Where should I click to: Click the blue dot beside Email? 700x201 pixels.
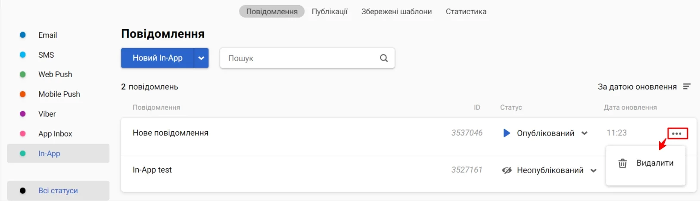(x=23, y=35)
